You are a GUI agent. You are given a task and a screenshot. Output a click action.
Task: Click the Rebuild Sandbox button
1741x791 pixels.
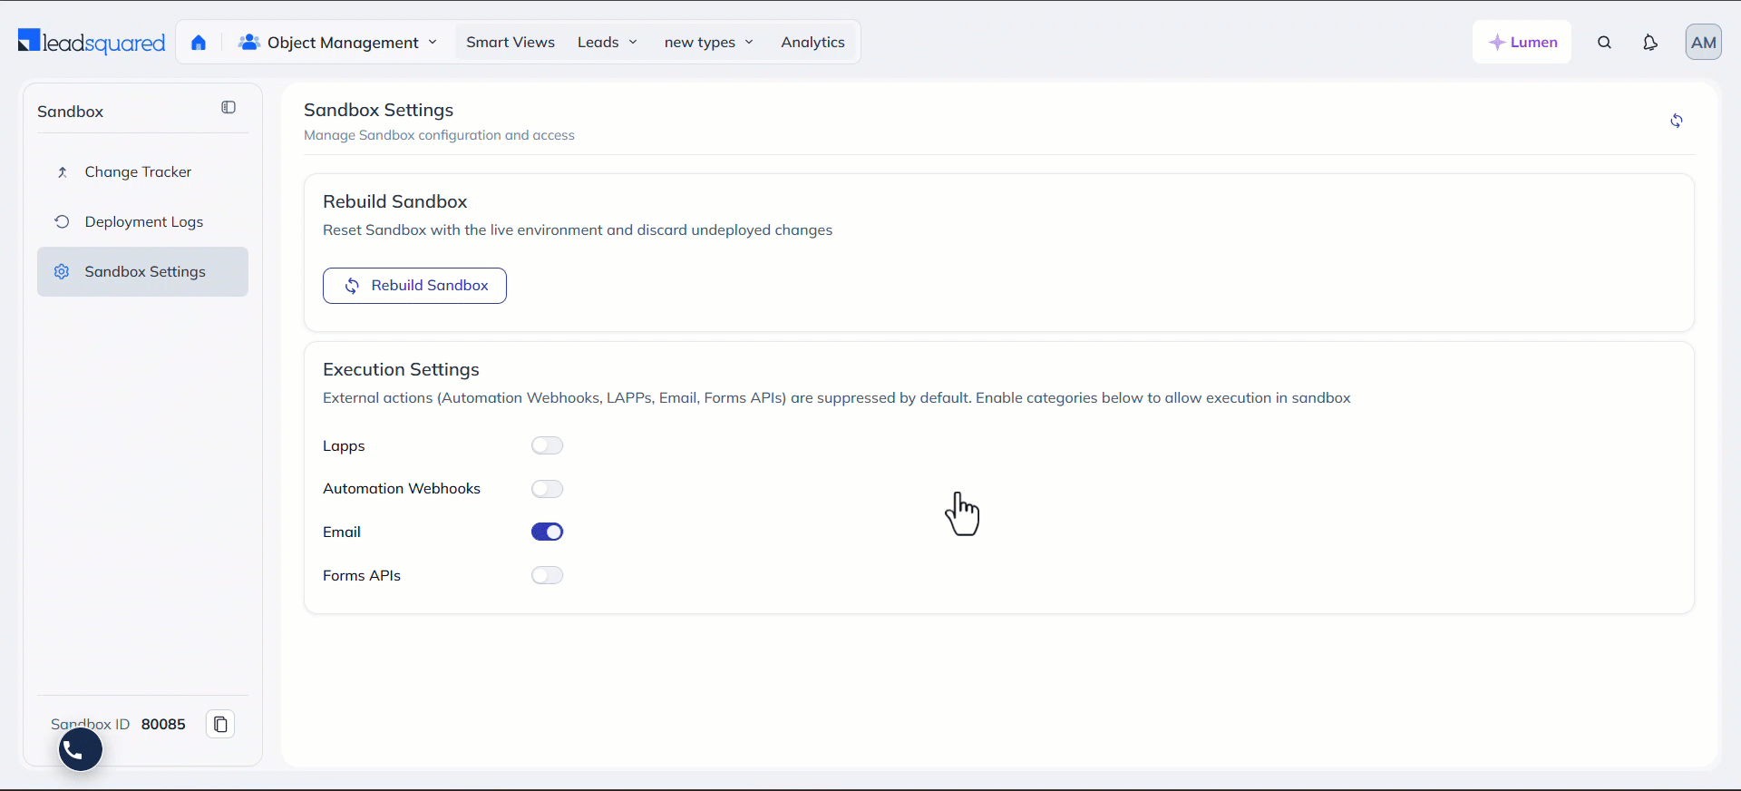click(x=414, y=286)
